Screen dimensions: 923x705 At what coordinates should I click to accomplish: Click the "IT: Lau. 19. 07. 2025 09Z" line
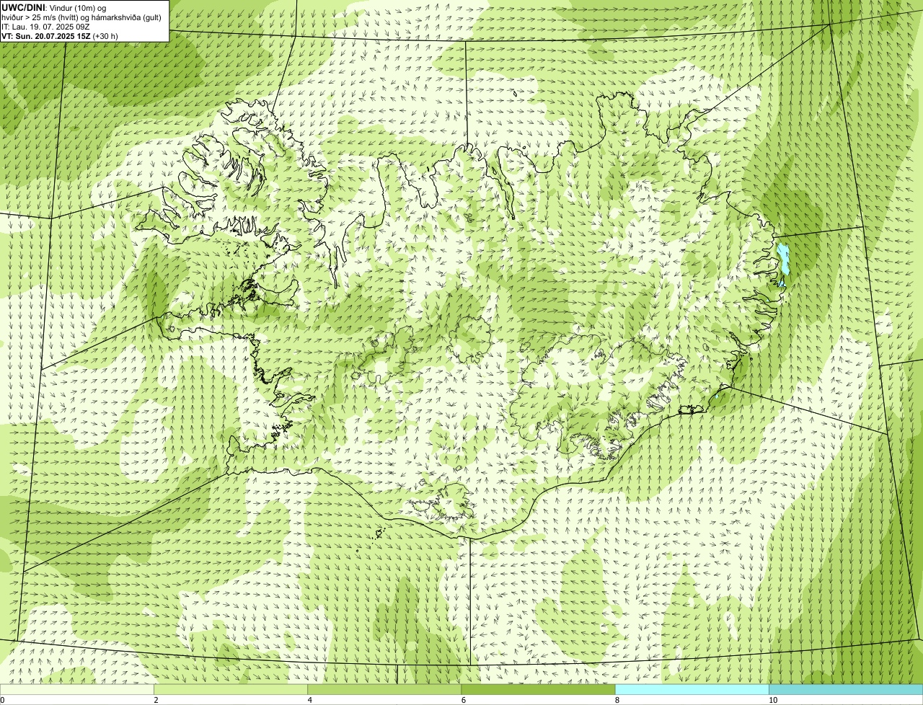click(45, 27)
